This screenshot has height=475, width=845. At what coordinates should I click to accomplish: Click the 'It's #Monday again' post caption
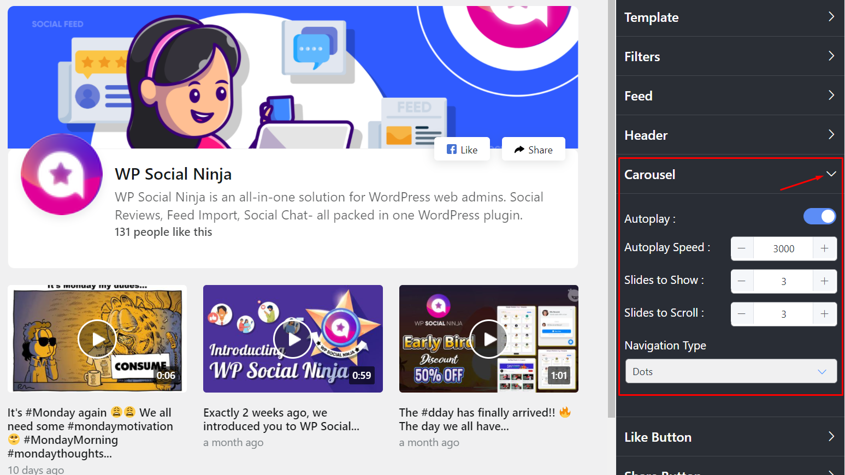click(x=90, y=433)
